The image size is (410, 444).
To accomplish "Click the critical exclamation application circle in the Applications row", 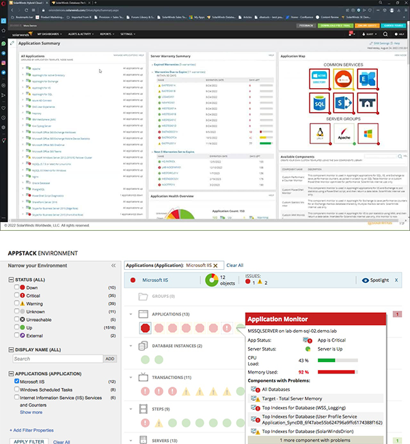I will click(x=227, y=328).
